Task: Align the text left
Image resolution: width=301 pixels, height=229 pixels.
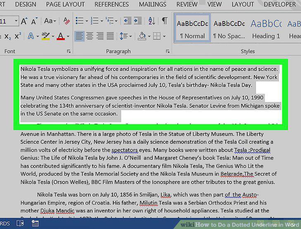Action: pyautogui.click(x=79, y=36)
